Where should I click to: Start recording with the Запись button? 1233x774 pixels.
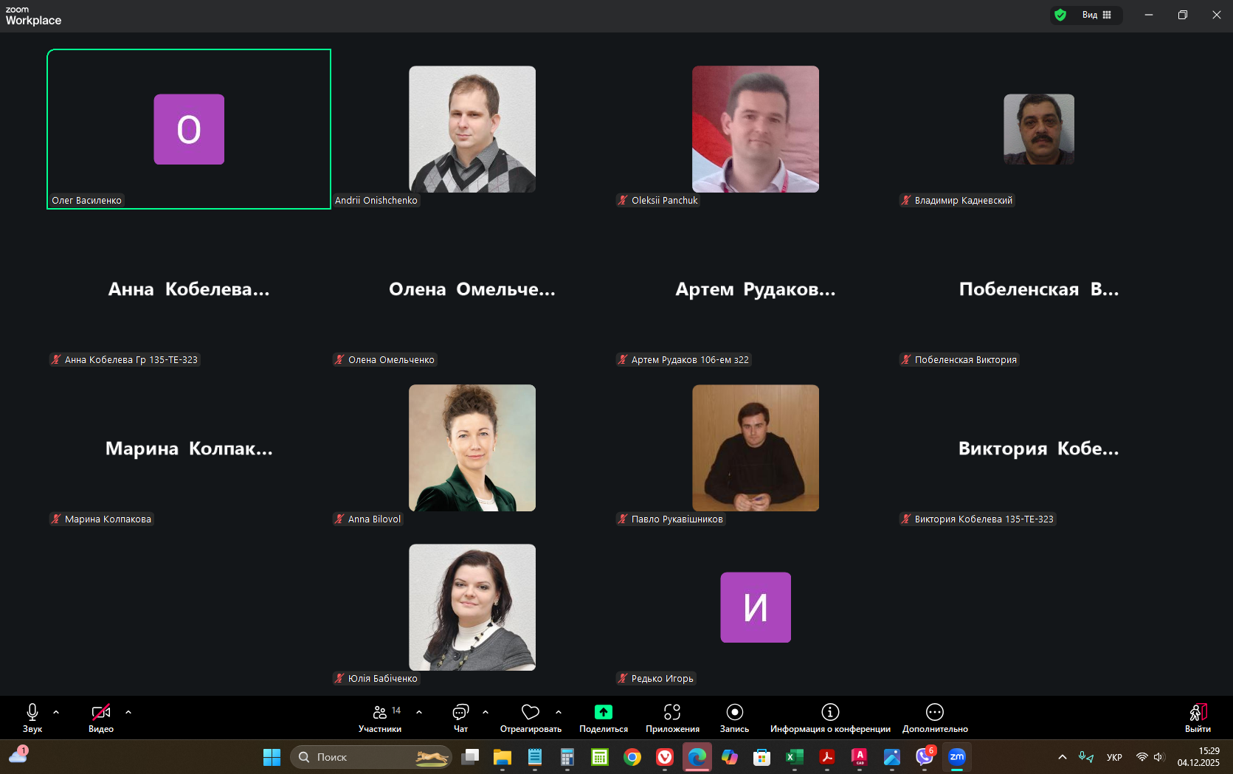click(x=734, y=718)
